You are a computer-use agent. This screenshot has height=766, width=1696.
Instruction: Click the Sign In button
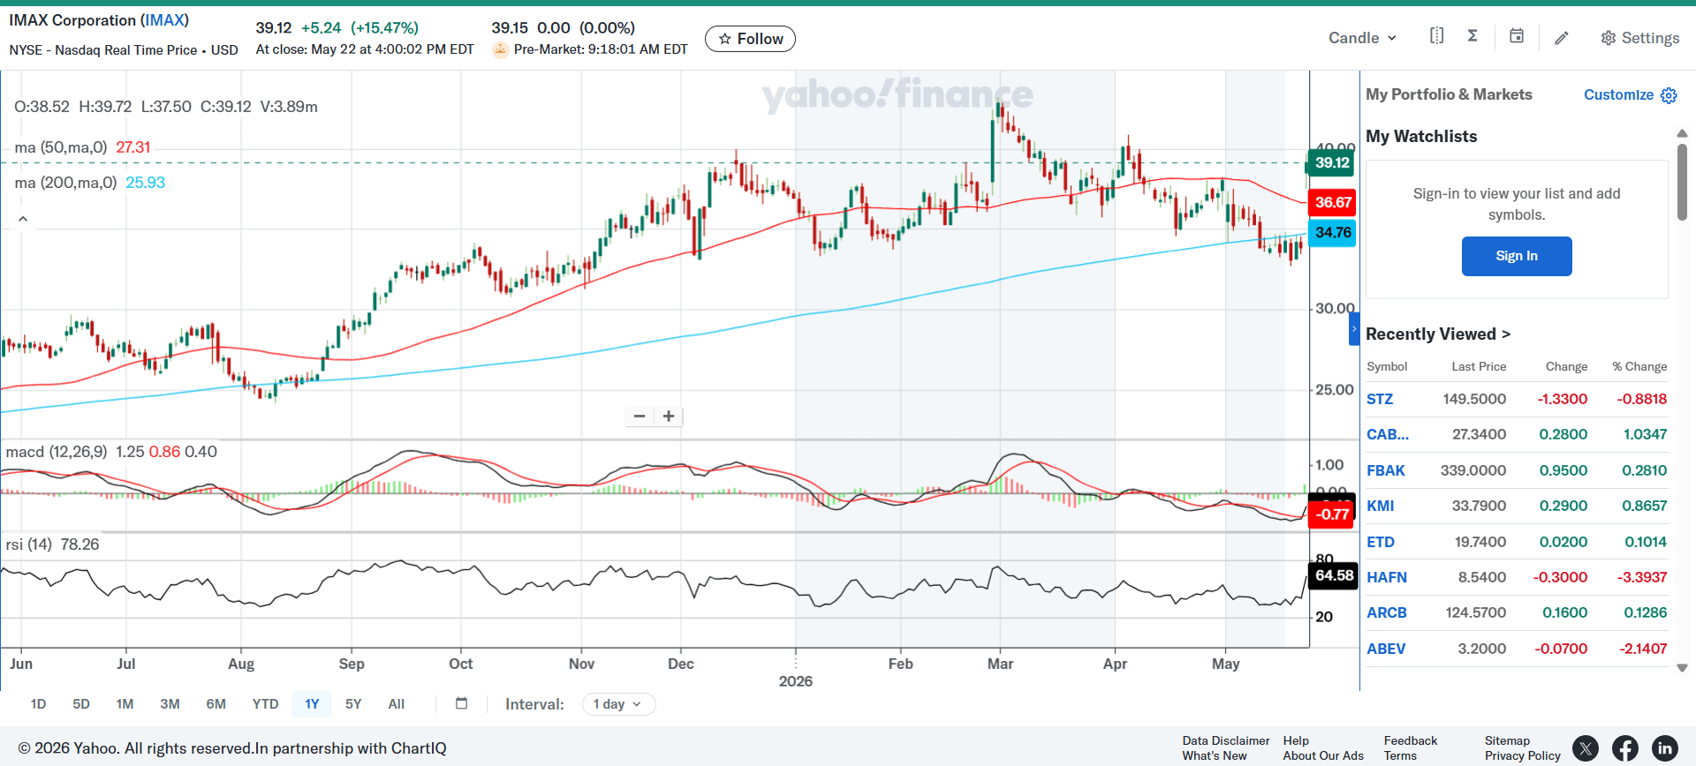(1517, 256)
